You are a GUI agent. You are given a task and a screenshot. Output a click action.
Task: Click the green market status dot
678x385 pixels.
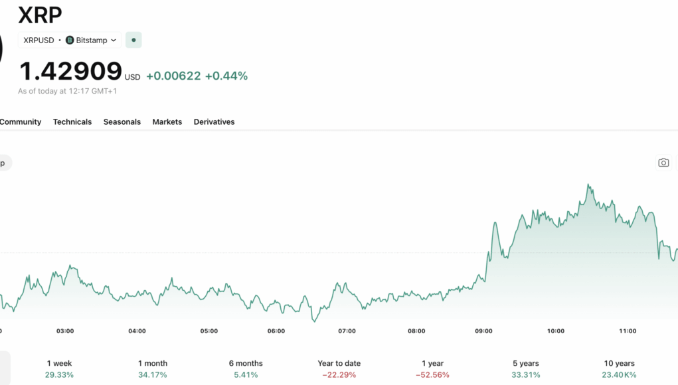click(x=133, y=40)
